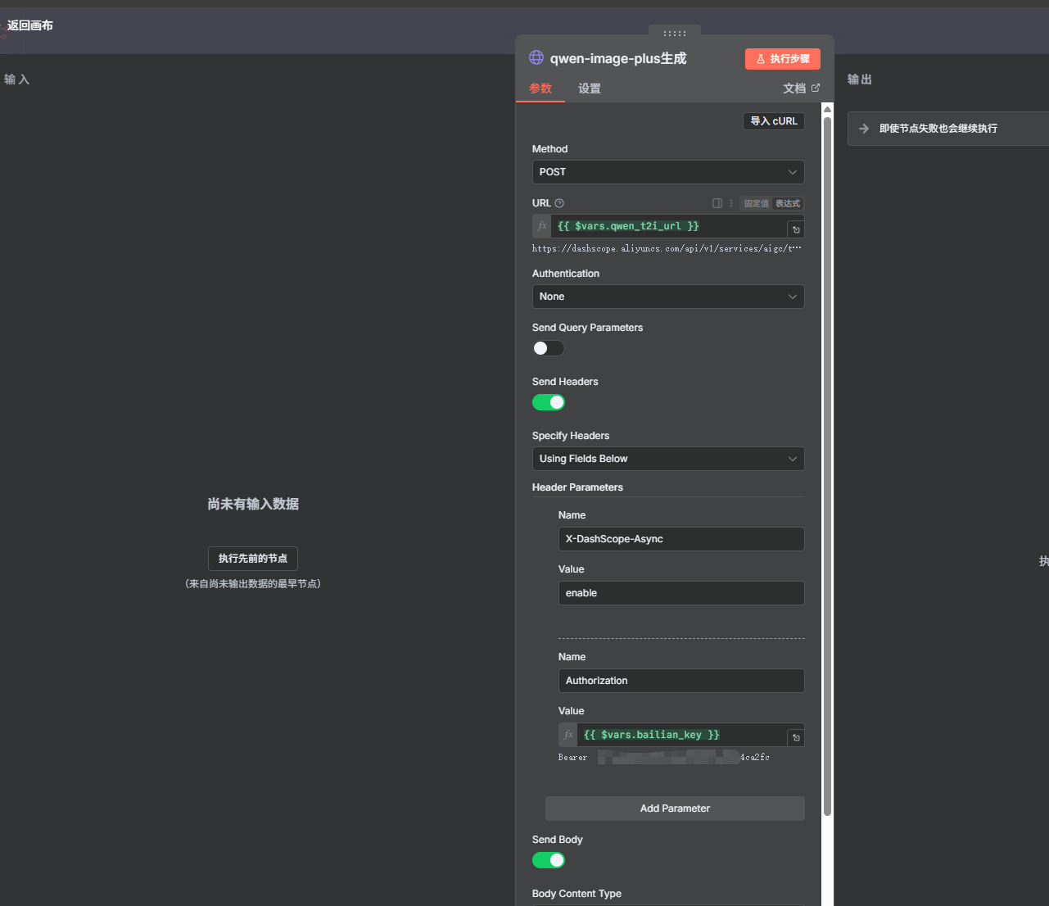Click the external-link icon next to 文档

[816, 88]
